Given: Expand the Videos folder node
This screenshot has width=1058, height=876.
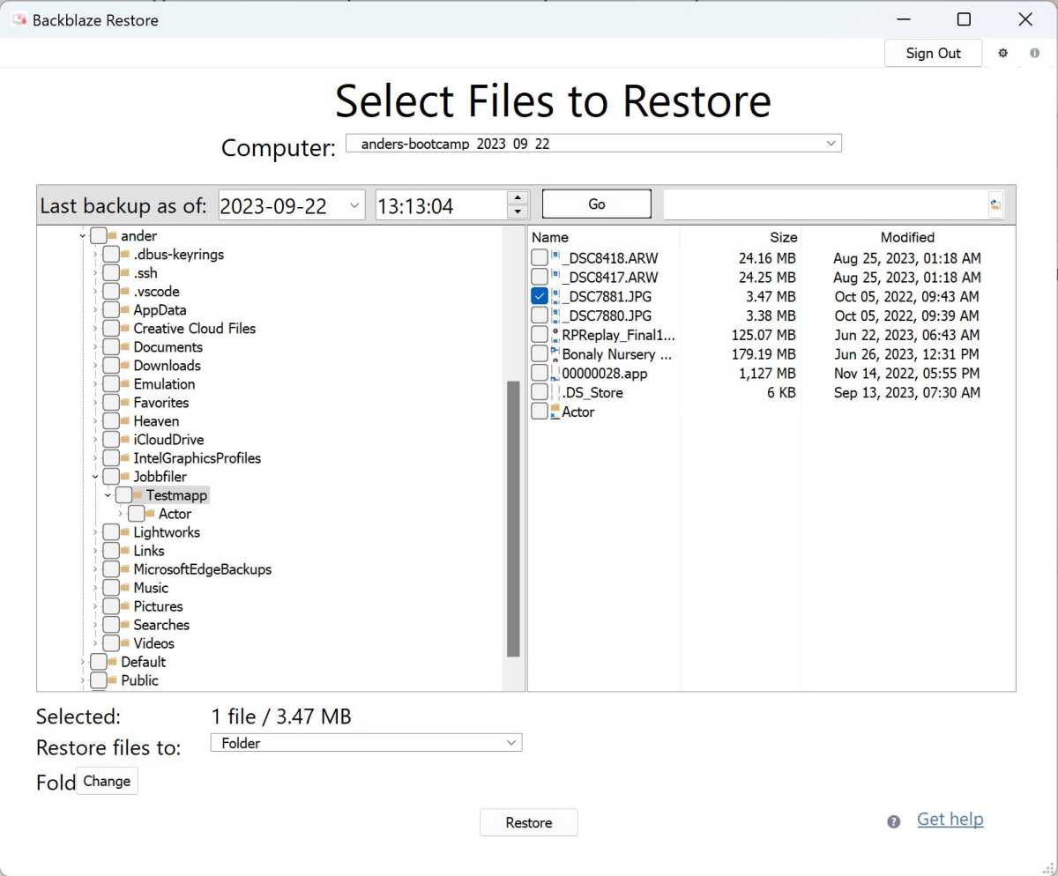Looking at the screenshot, I should coord(95,643).
